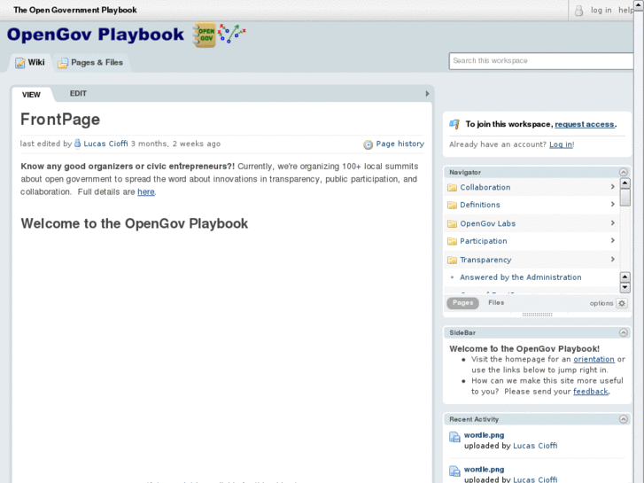Viewport: 644px width, 483px height.
Task: Click the Pages & Files folder icon
Action: point(63,63)
